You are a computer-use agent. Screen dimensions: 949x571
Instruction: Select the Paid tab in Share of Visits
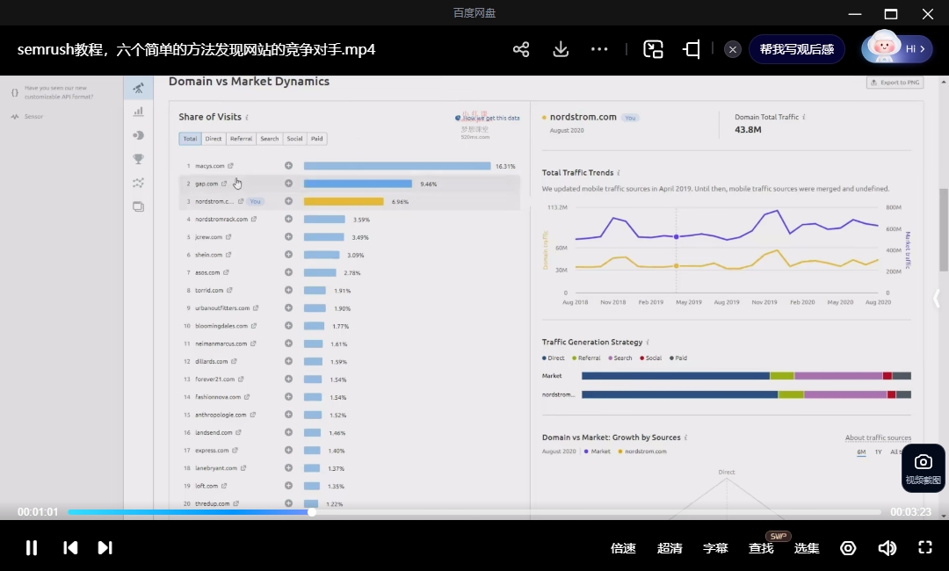coord(316,139)
